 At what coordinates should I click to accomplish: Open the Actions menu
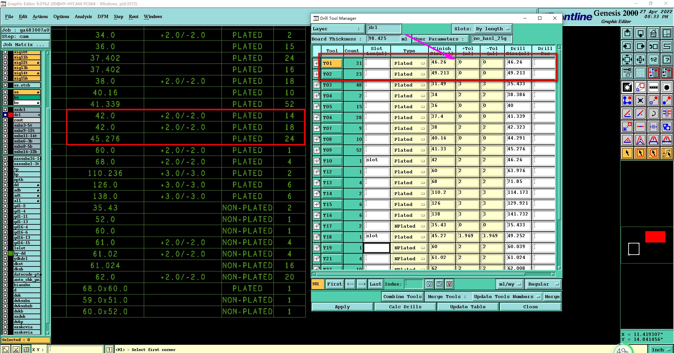40,16
